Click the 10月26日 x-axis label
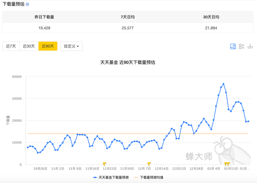The height and width of the screenshot is (183, 257). tap(40, 168)
